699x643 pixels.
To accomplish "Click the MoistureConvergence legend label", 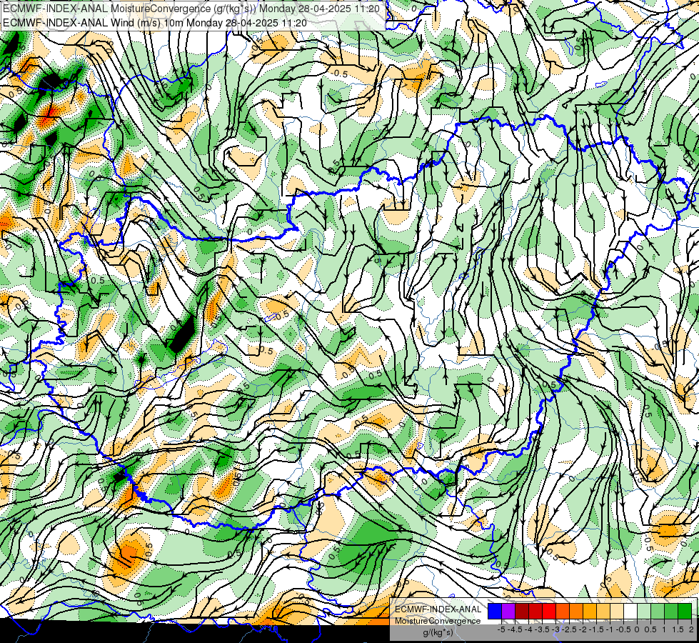I will coord(438,621).
